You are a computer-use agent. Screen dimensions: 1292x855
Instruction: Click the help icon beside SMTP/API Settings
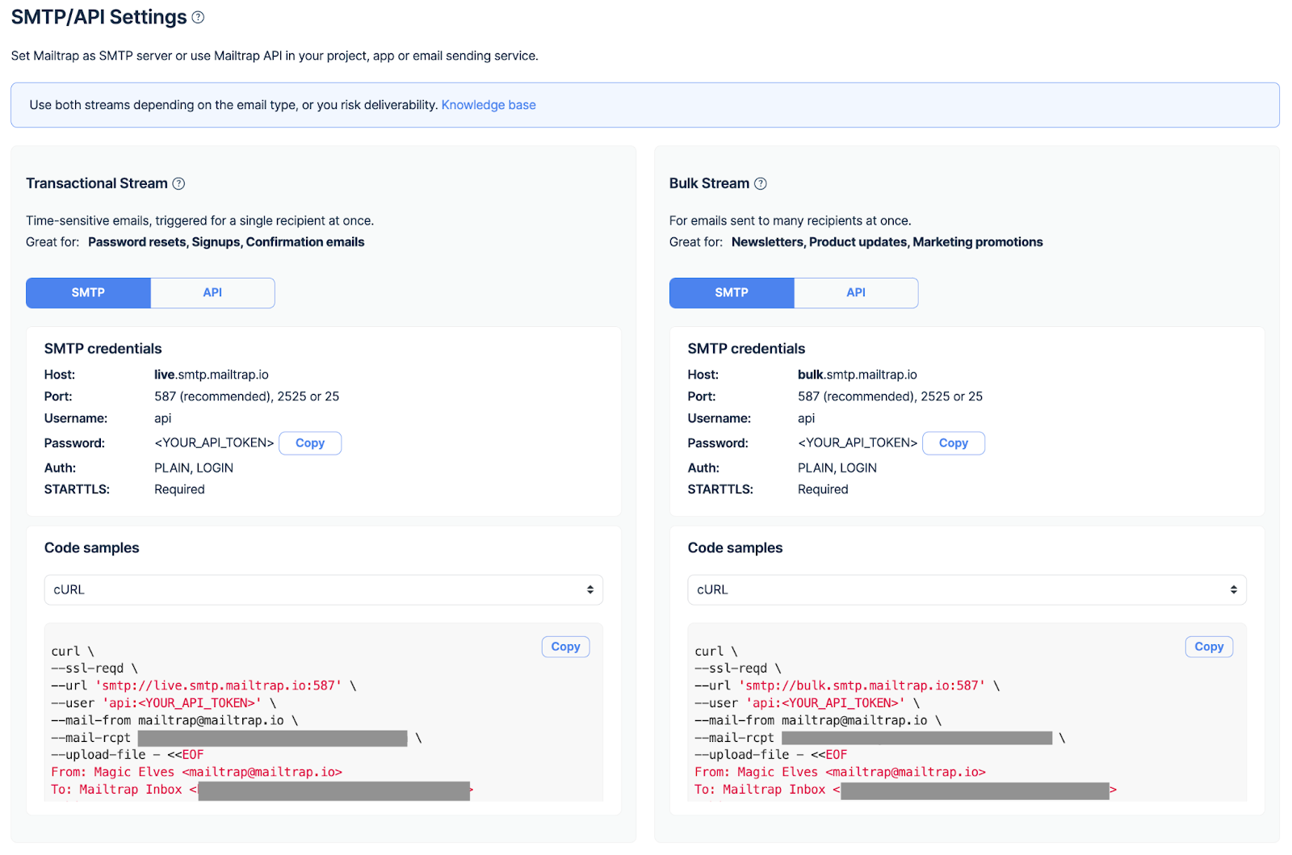[198, 17]
